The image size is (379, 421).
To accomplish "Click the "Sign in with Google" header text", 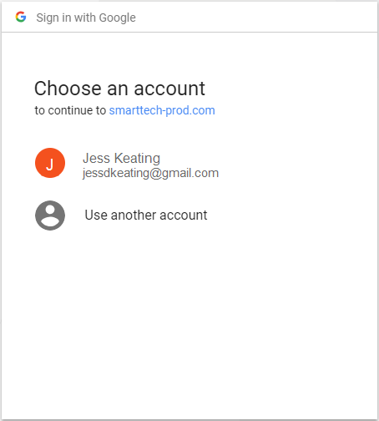I will (x=86, y=18).
